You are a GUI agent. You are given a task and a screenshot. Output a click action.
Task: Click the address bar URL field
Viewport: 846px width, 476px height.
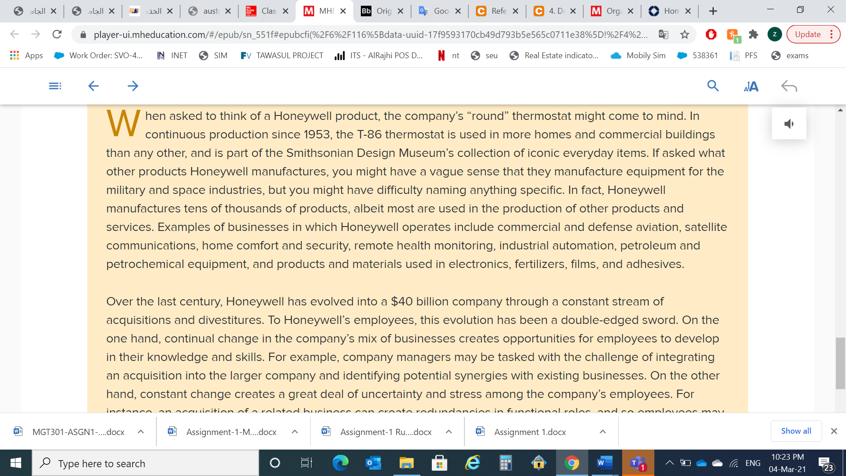point(370,34)
